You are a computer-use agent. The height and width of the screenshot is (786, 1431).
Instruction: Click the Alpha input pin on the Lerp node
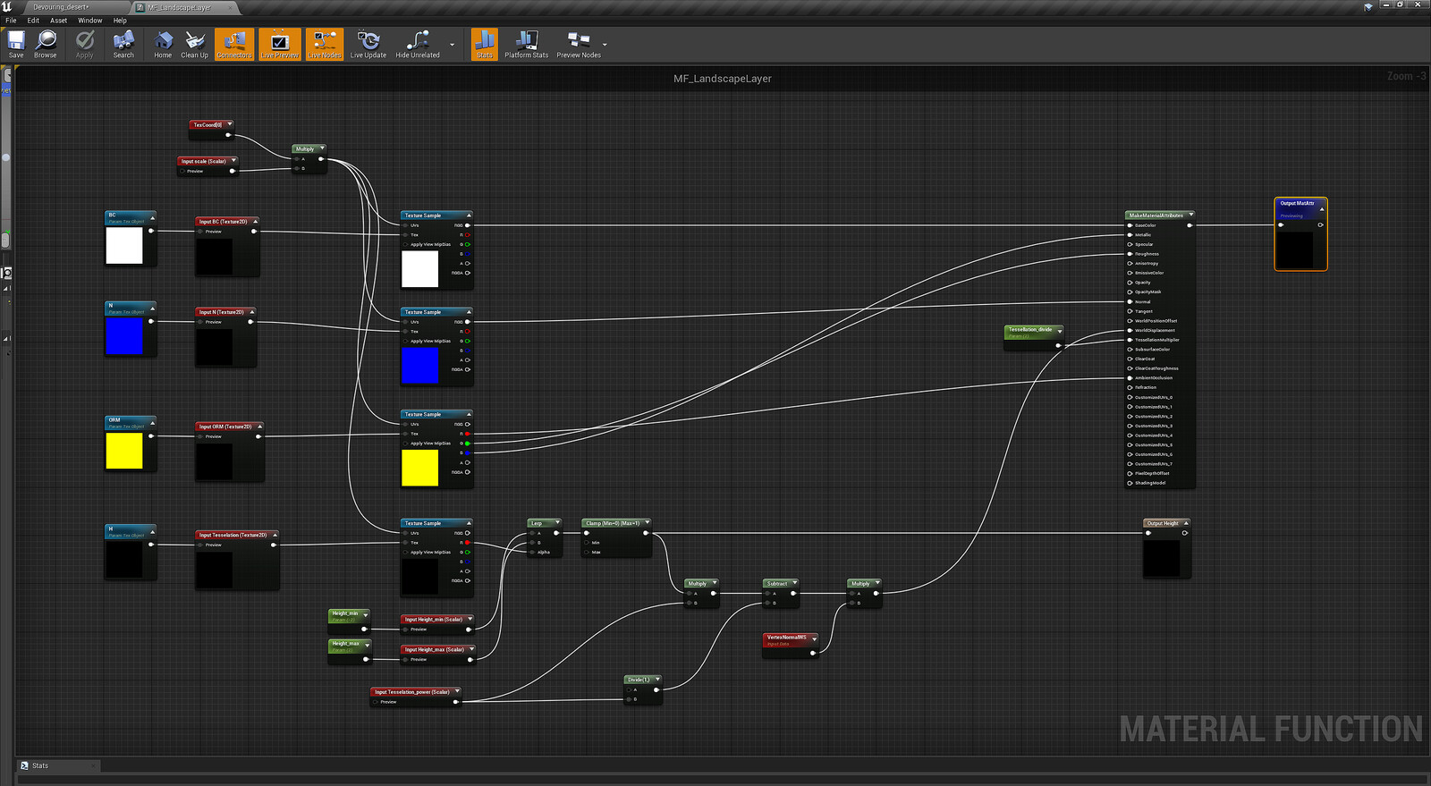pyautogui.click(x=533, y=552)
